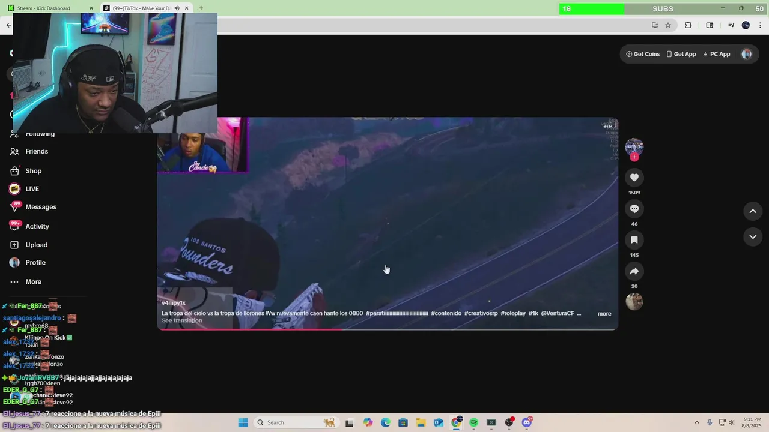The height and width of the screenshot is (432, 769).
Task: Open the #creativosrp hashtag
Action: (x=481, y=313)
